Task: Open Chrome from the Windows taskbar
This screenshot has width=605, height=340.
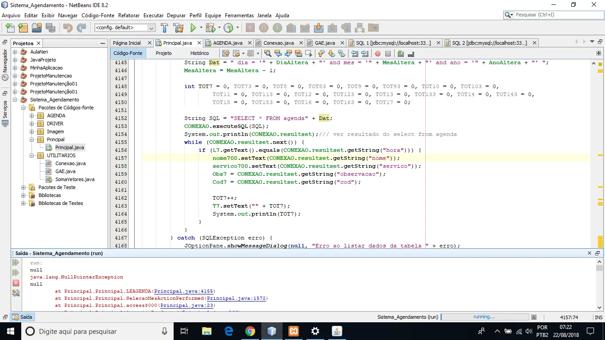Action: point(250,331)
